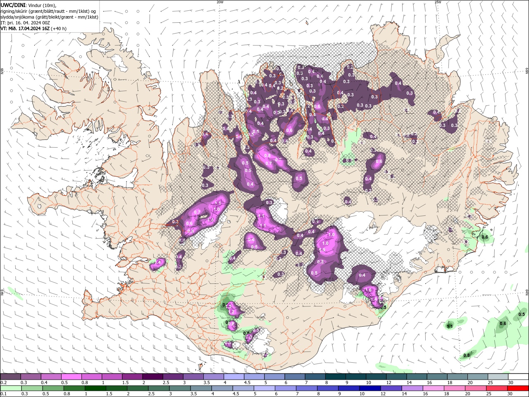Select the pale lavender 4 snow legend swatch

234,377
